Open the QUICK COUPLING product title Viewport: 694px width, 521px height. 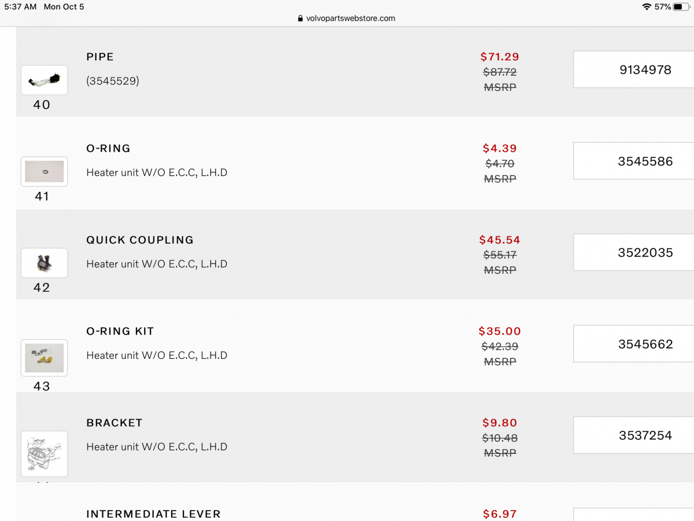140,240
